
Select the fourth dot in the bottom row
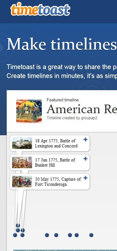tap(56, 235)
